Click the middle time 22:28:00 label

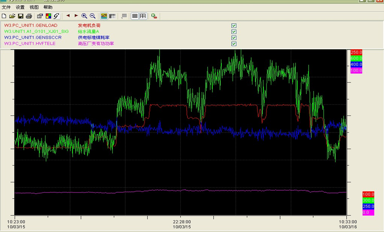pyautogui.click(x=182, y=222)
